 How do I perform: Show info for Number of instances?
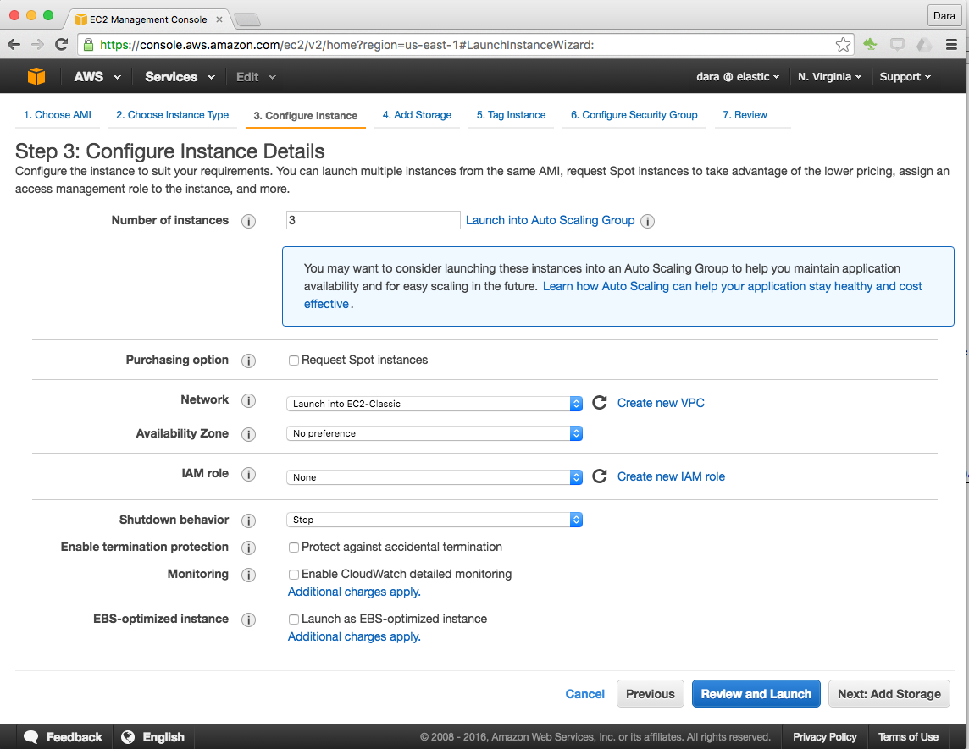click(x=248, y=221)
